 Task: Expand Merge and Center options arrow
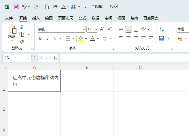pyautogui.click(x=168, y=38)
